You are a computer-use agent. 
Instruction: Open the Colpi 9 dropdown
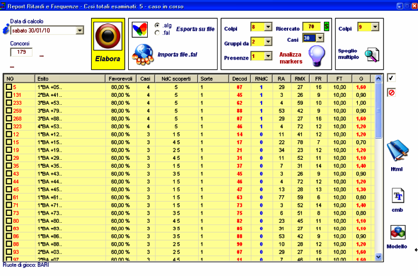click(375, 27)
